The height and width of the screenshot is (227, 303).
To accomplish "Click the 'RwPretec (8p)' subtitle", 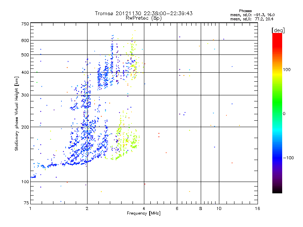I will point(144,18).
